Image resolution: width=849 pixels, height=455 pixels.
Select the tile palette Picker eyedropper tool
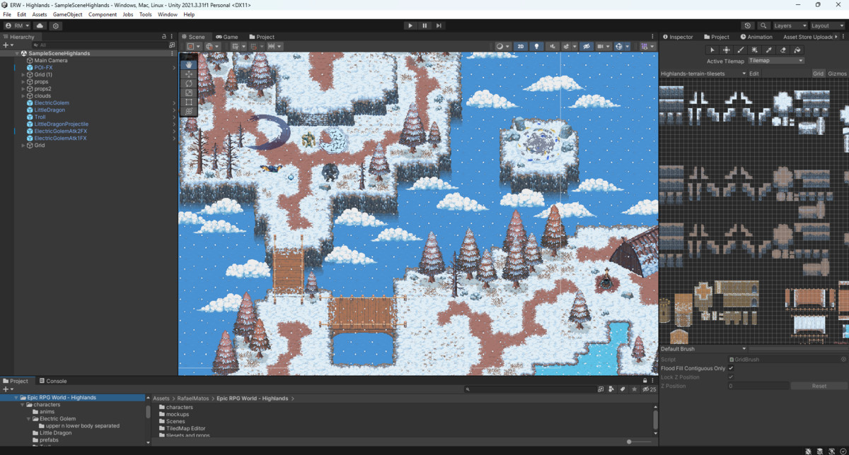pos(769,50)
